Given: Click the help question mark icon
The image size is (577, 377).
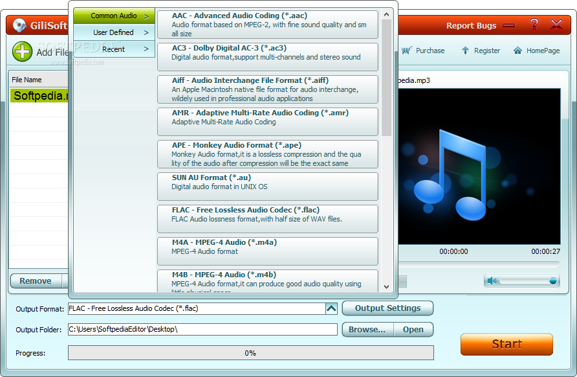Looking at the screenshot, I should point(534,25).
